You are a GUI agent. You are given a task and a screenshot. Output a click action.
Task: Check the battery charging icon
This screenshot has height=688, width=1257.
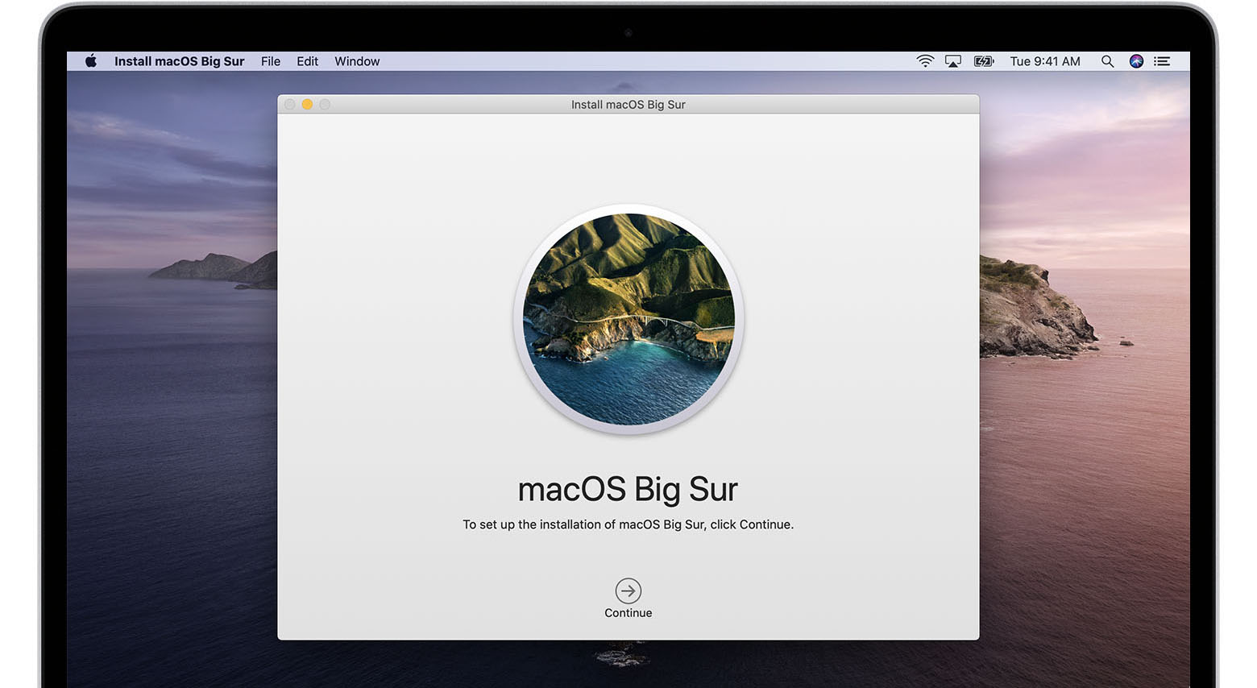984,61
